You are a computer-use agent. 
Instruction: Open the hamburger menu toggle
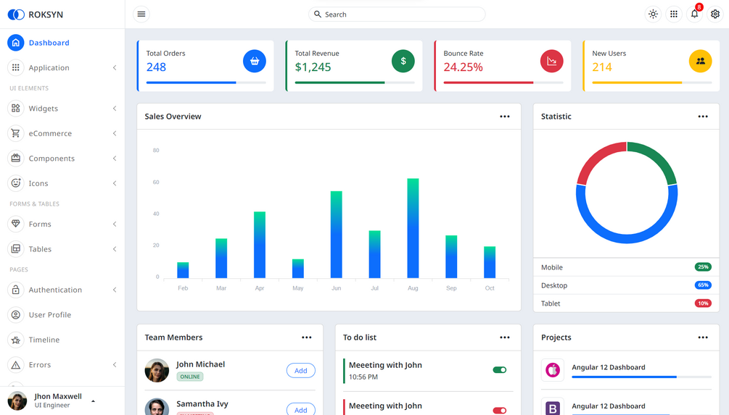141,14
